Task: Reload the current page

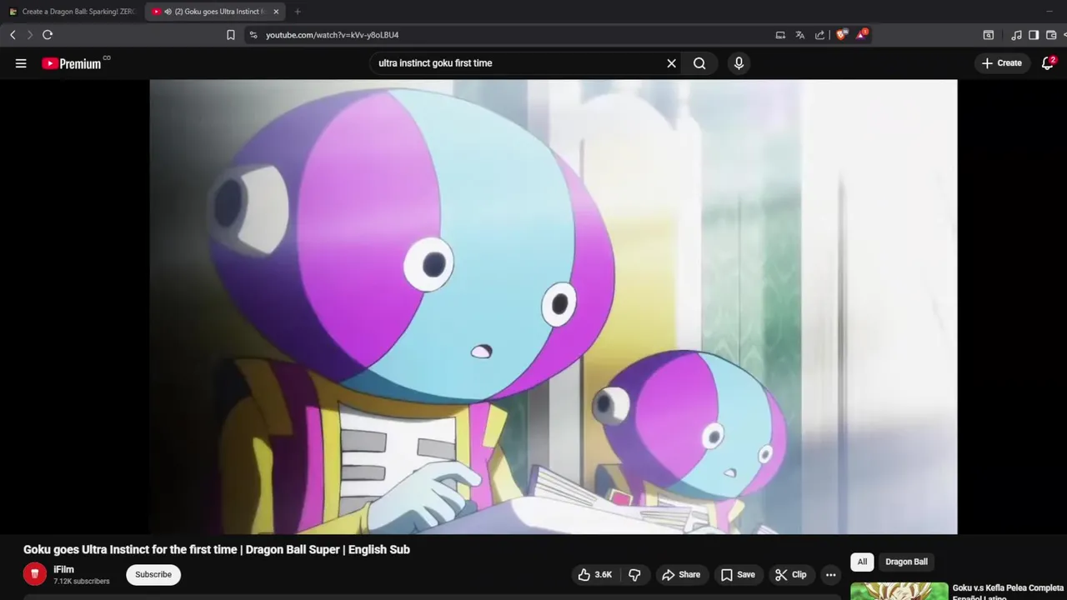Action: point(48,35)
